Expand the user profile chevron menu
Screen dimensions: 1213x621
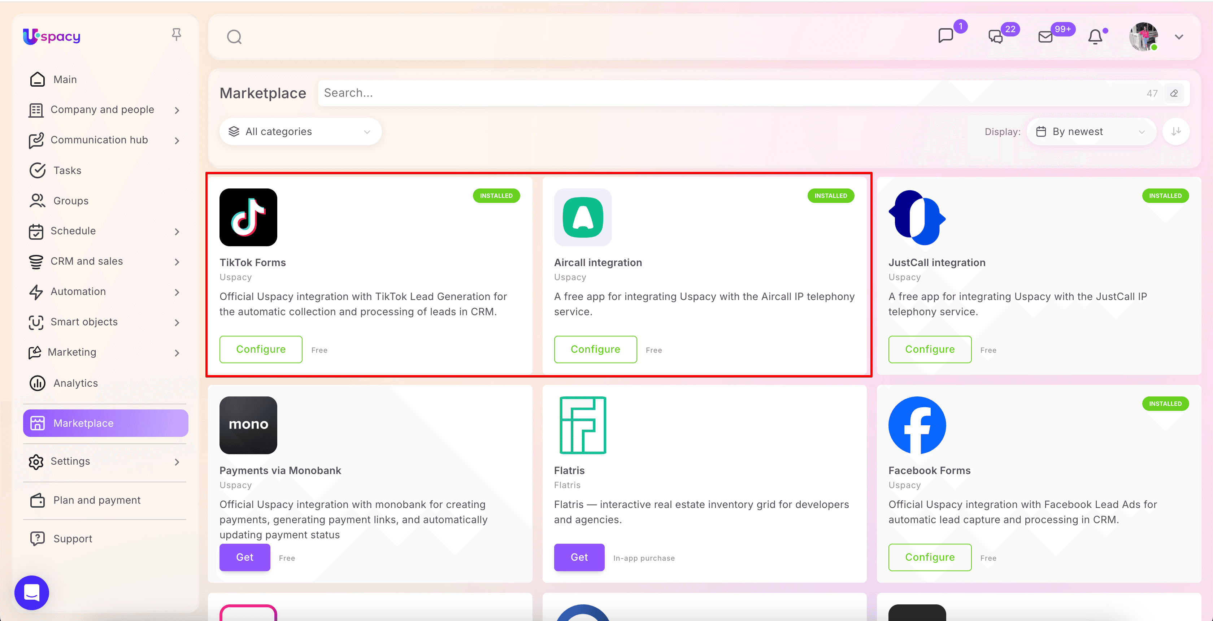[1179, 37]
